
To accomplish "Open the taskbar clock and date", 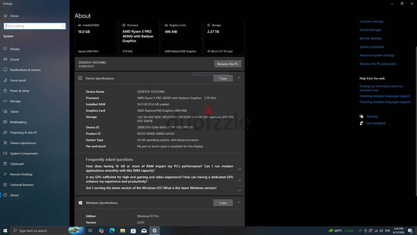I will tap(398, 231).
